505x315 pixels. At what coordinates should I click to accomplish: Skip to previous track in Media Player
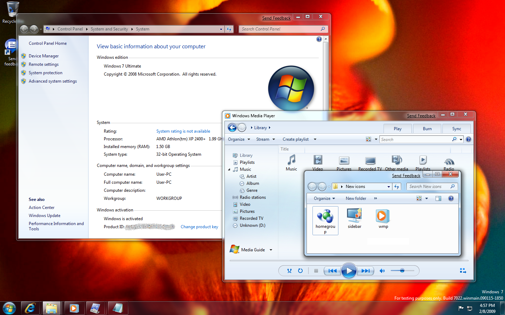332,271
